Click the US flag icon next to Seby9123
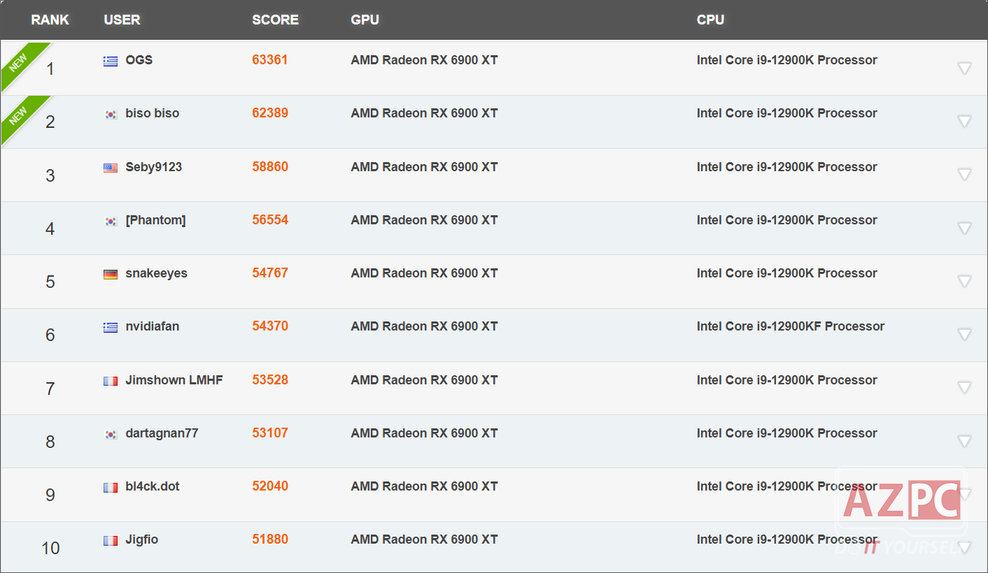 pyautogui.click(x=111, y=168)
